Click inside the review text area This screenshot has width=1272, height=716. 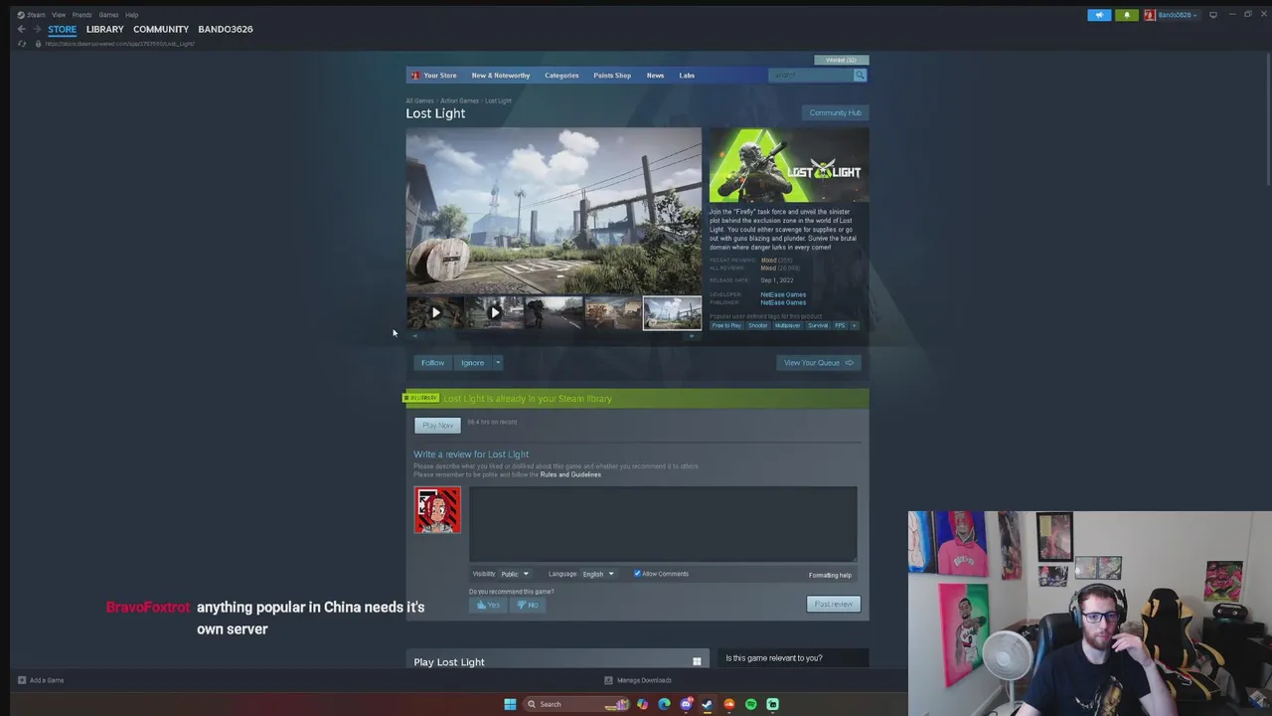663,524
